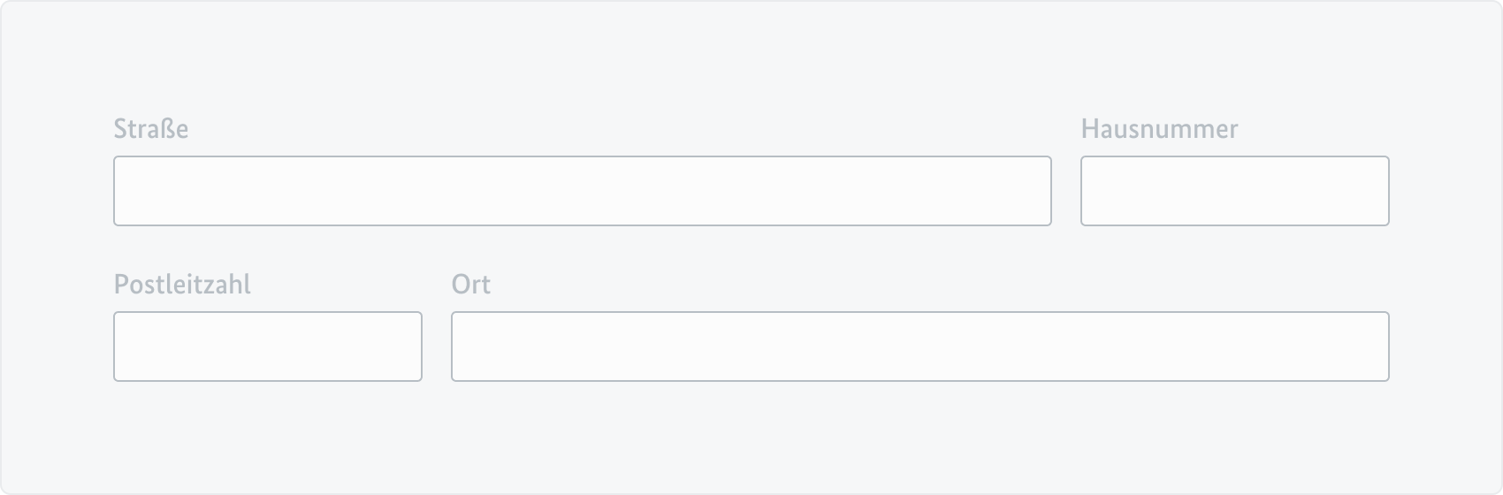Select the wide field under Straße
This screenshot has height=495, width=1503.
(582, 191)
